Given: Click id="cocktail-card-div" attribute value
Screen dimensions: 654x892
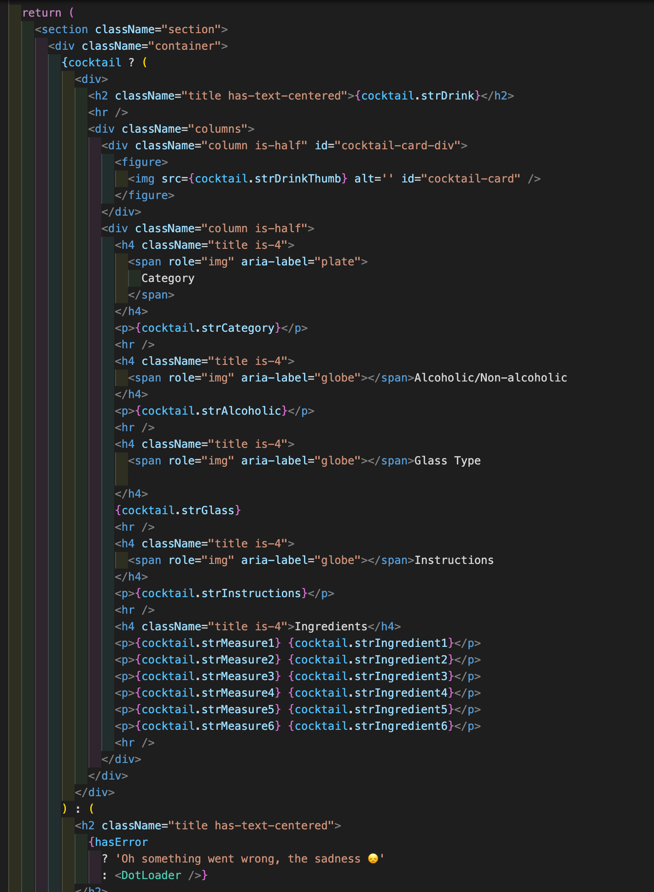Looking at the screenshot, I should [398, 146].
